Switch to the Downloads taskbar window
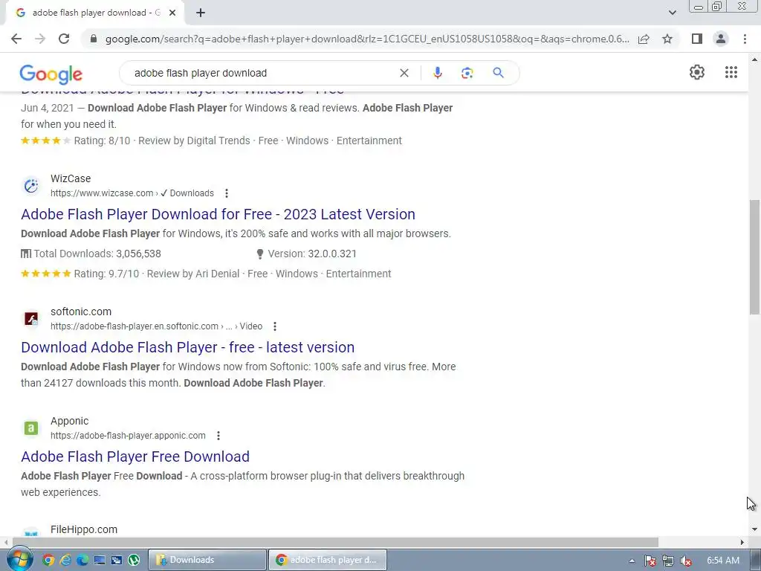The height and width of the screenshot is (571, 761). tap(207, 560)
